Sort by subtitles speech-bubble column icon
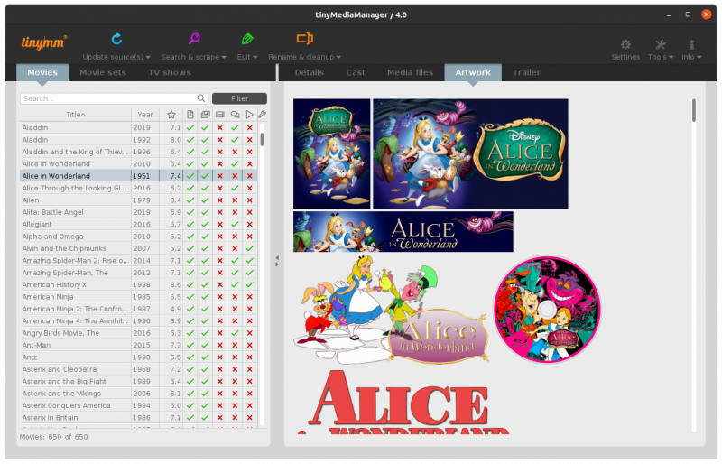This screenshot has height=464, width=722. (x=235, y=115)
